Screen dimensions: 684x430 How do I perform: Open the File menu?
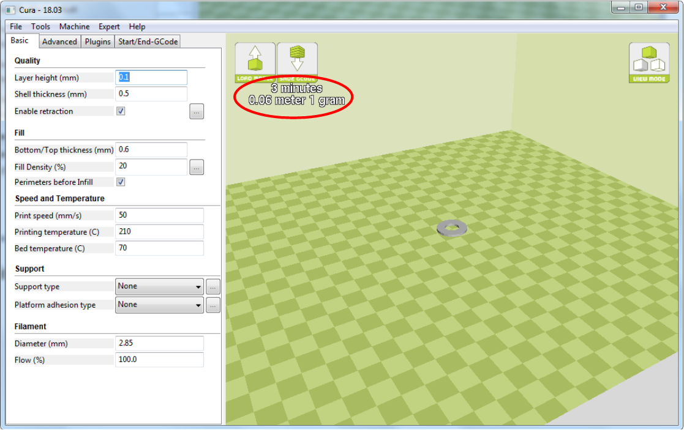click(x=16, y=26)
